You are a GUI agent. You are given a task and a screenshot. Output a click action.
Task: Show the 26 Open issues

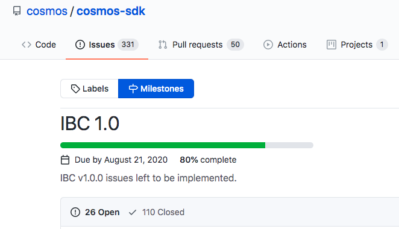(95, 212)
